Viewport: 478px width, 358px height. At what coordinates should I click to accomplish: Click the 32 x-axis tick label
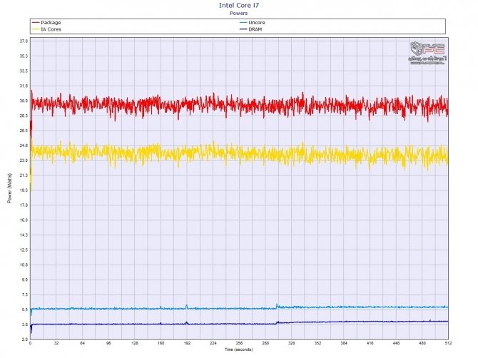56,343
